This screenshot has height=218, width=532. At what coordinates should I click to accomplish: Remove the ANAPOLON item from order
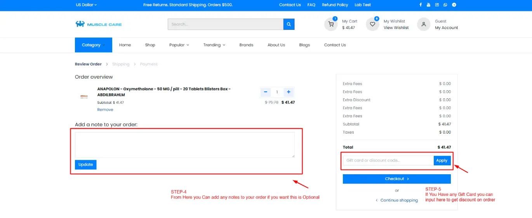(x=105, y=110)
